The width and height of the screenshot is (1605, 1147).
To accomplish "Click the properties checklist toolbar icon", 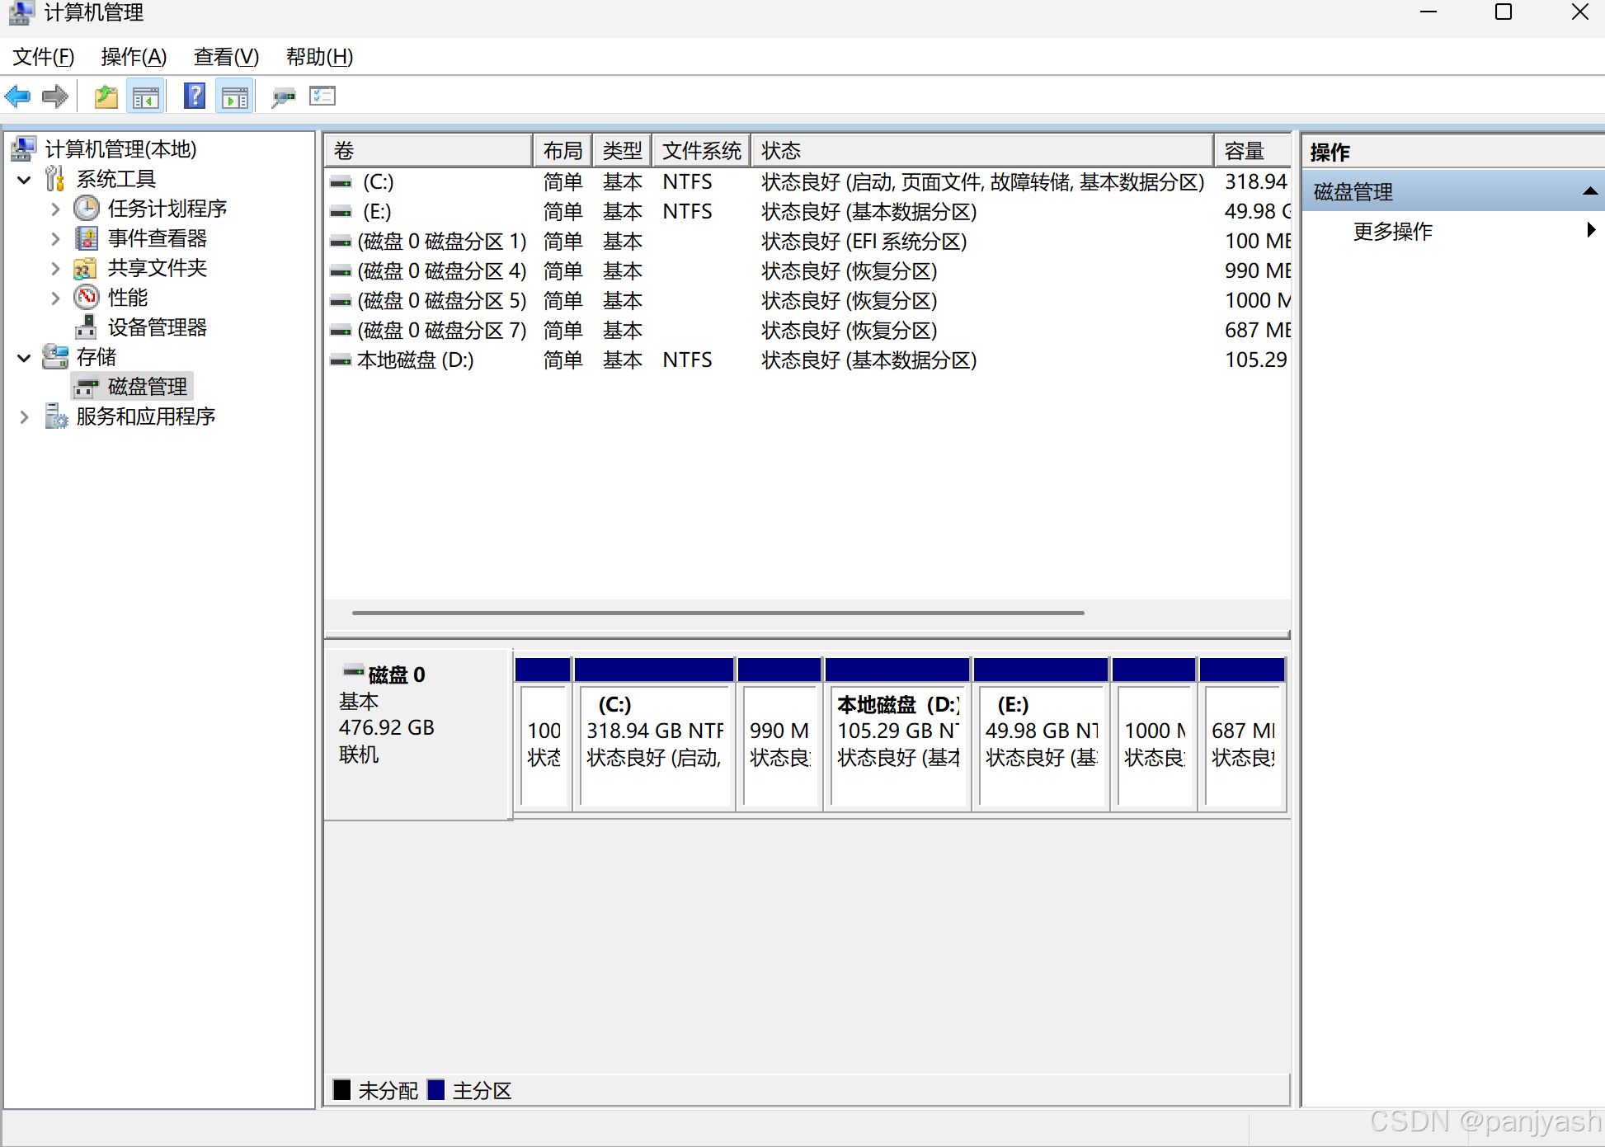I will point(322,96).
